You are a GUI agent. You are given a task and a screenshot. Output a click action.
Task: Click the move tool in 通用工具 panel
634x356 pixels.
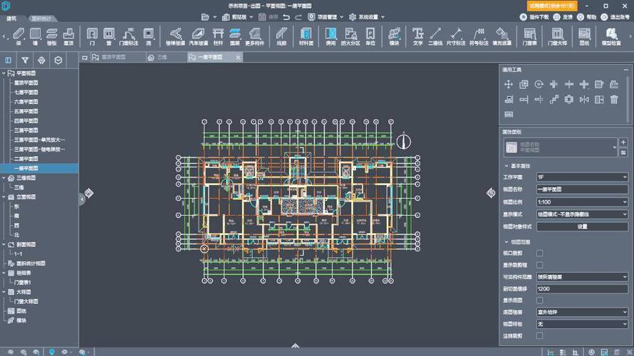(509, 84)
